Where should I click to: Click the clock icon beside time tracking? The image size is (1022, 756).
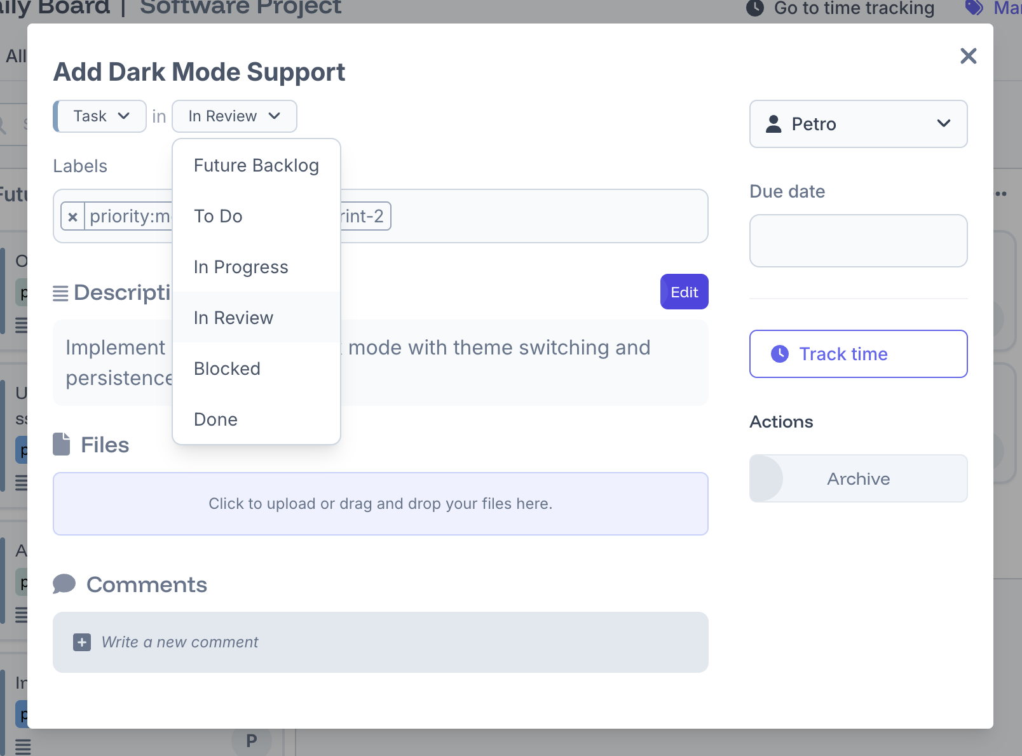click(x=754, y=8)
